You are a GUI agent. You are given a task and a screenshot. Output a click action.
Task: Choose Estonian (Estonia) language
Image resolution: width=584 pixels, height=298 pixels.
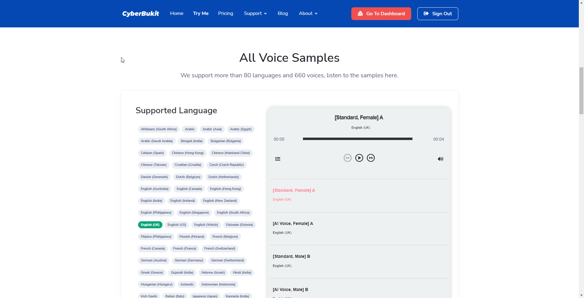pos(239,225)
